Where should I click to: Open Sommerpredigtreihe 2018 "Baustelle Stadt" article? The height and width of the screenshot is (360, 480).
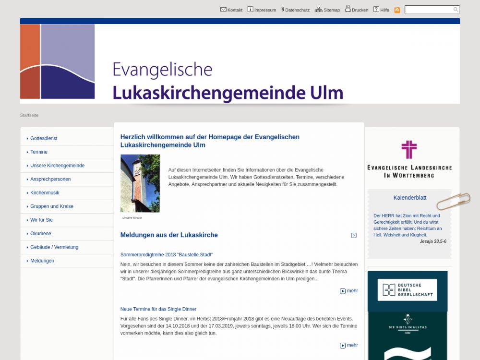[x=167, y=254]
